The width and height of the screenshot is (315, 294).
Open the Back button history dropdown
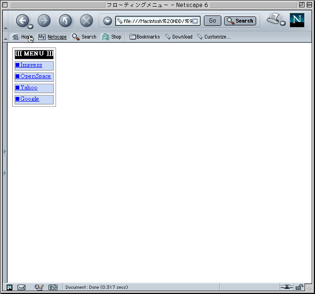coord(30,26)
